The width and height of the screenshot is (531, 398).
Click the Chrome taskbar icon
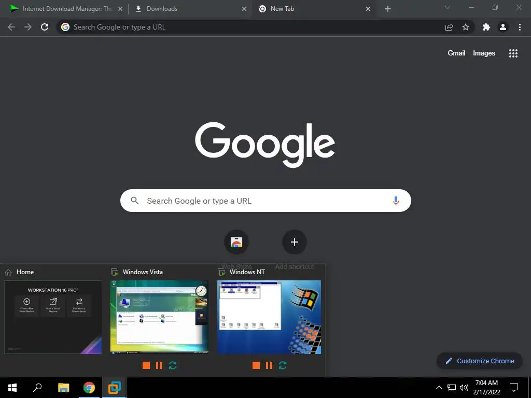(89, 388)
